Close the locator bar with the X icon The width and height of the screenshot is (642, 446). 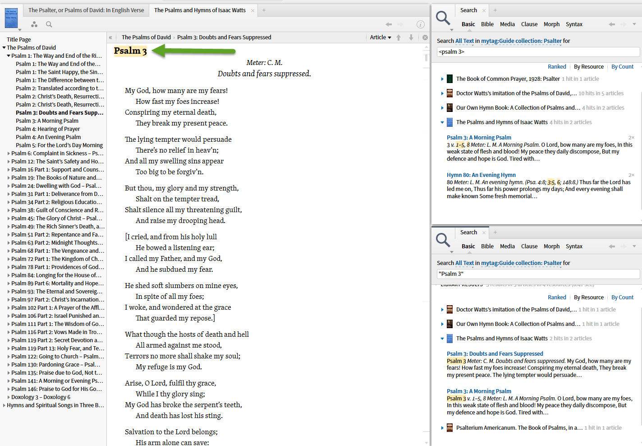425,37
